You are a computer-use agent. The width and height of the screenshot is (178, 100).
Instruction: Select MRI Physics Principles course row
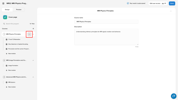point(18,34)
